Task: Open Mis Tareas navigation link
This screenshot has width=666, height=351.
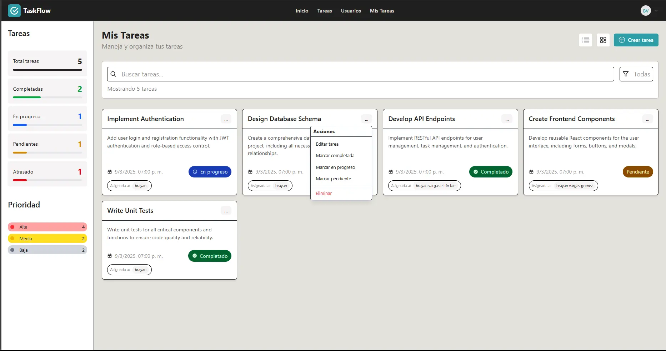Action: click(382, 11)
